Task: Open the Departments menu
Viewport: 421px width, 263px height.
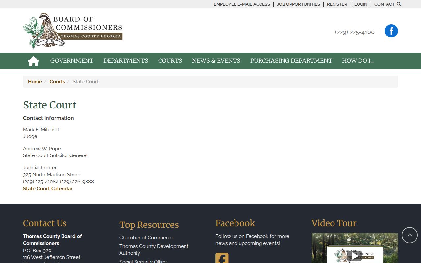Action: 126,61
